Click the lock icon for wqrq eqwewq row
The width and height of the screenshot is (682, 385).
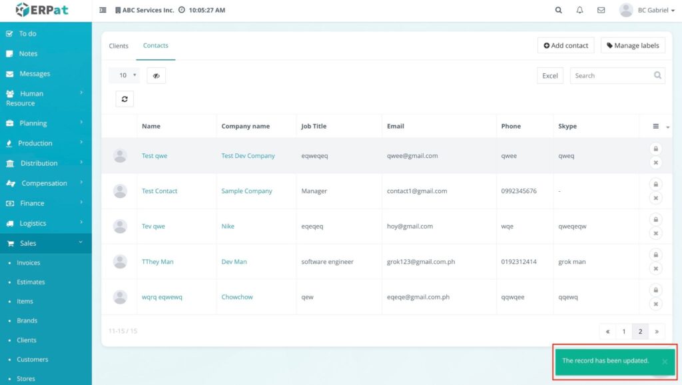655,290
